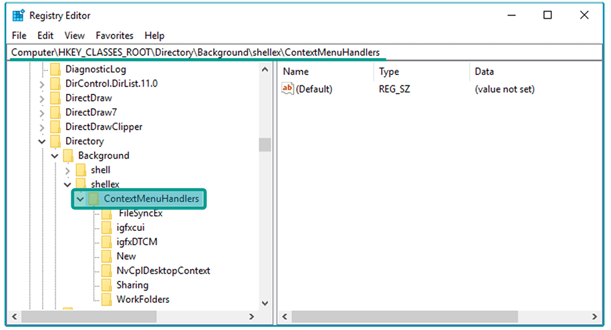This screenshot has height=330, width=611.
Task: Open the Edit menu
Action: pos(45,36)
